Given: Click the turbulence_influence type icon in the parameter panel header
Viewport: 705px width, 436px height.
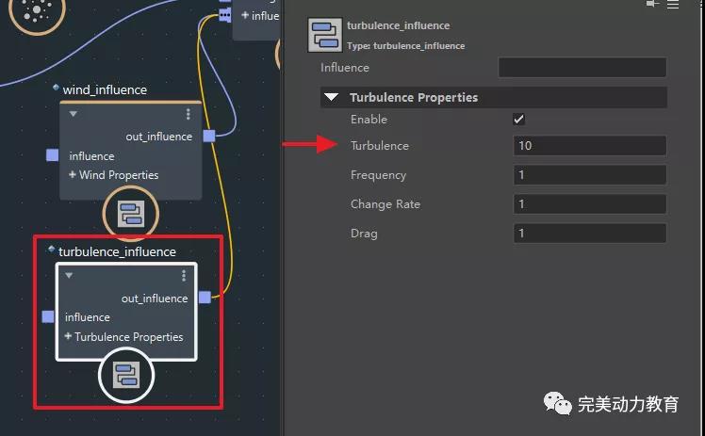Looking at the screenshot, I should (325, 34).
